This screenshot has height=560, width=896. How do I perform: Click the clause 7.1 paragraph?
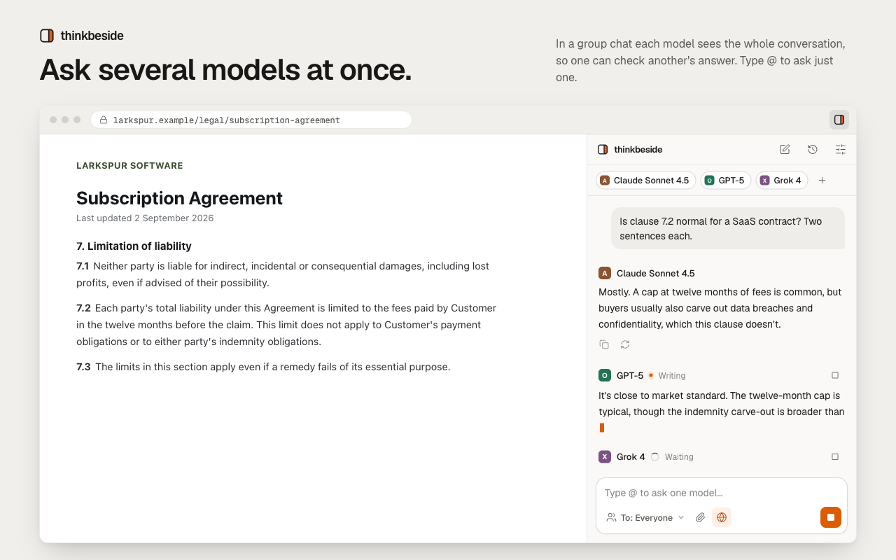click(283, 274)
